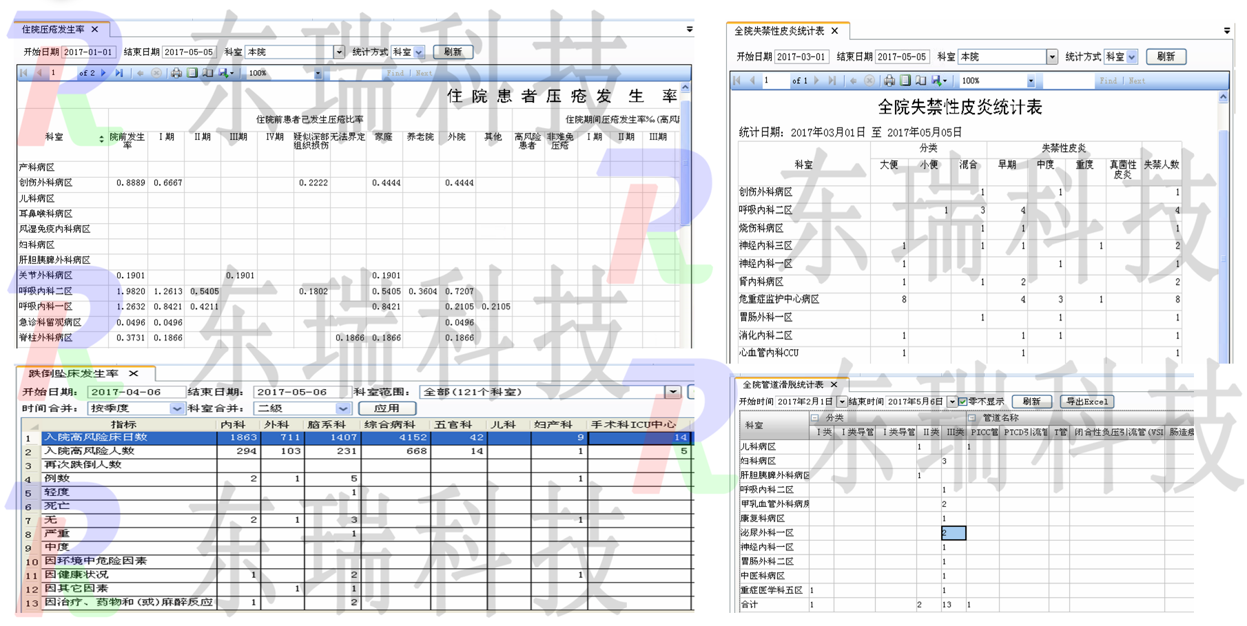Go to previous page in dermatitis report
This screenshot has width=1247, height=626.
tap(752, 81)
